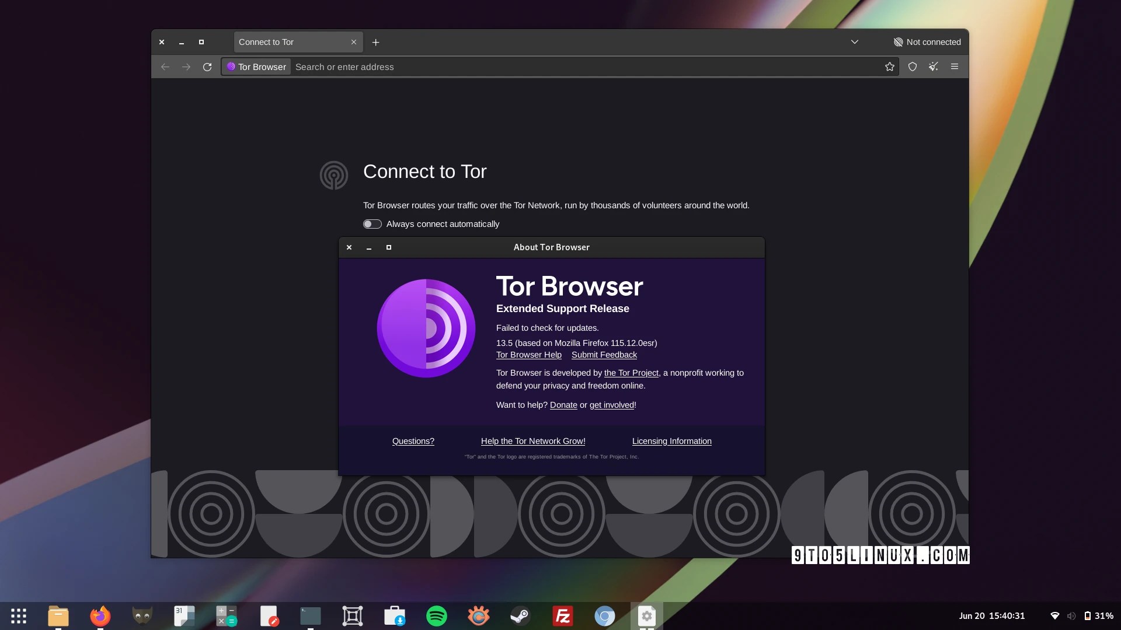Viewport: 1121px width, 630px height.
Task: Open a new tab with plus button
Action: [375, 42]
